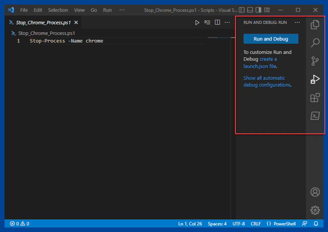Show errors and warnings problems count
Screen dimensions: 328x232
tap(19, 224)
